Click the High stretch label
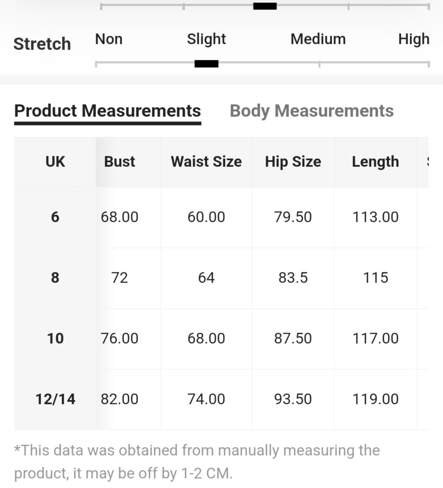Screen dimensions: 443x488 414,39
